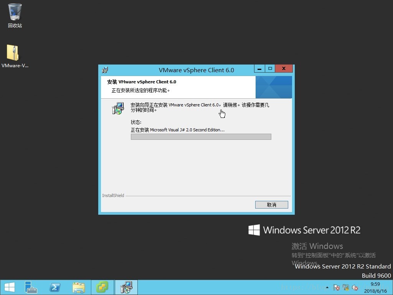
Task: Minimize the vSphere Client installer window
Action: coord(260,68)
